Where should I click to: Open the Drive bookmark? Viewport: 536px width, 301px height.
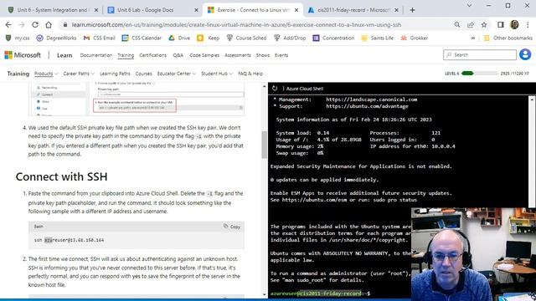coord(179,38)
